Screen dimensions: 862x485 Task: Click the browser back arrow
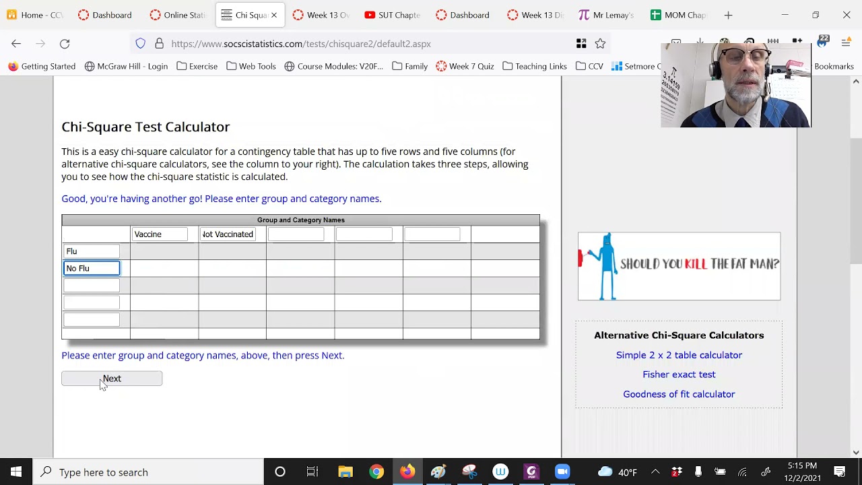16,44
